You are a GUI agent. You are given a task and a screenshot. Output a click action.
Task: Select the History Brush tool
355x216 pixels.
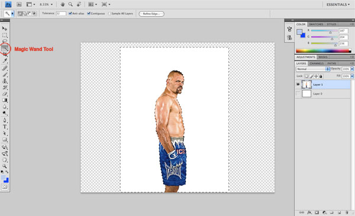pyautogui.click(x=5, y=88)
